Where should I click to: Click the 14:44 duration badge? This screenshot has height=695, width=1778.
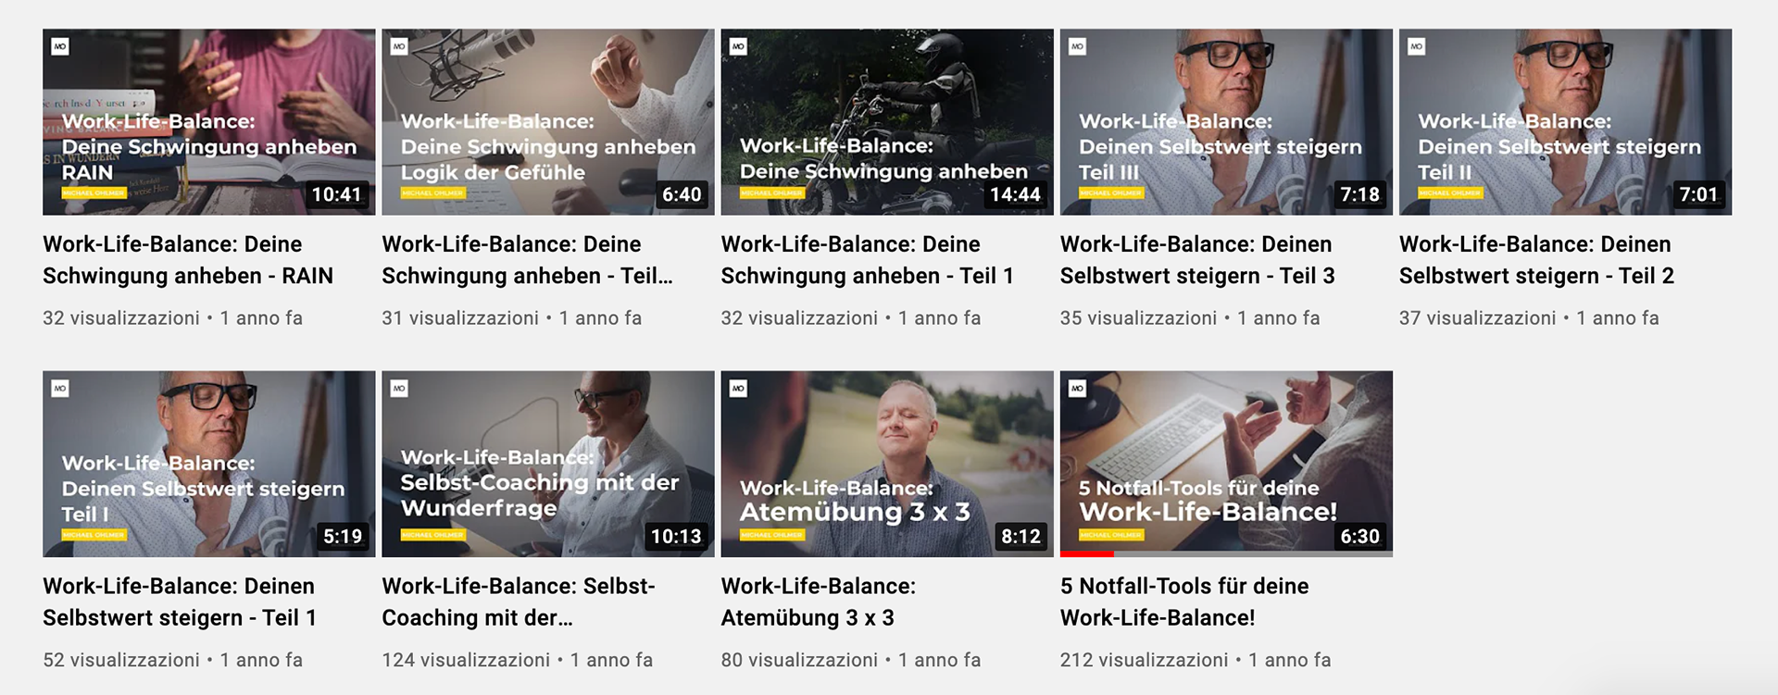click(1015, 194)
